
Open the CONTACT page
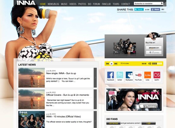pyautogui.click(x=126, y=4)
